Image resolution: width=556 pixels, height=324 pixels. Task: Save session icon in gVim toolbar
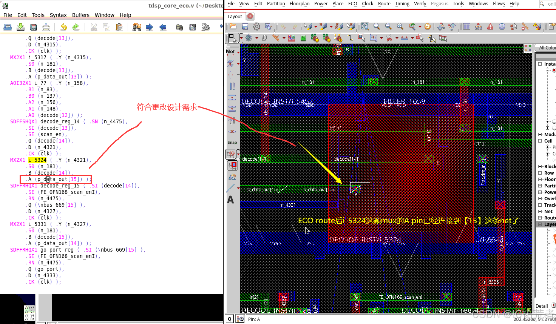coord(193,27)
